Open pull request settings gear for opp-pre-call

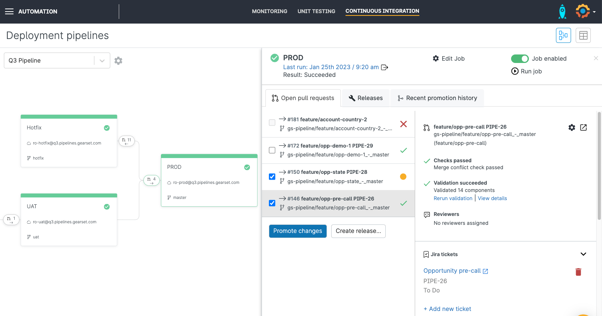click(571, 127)
